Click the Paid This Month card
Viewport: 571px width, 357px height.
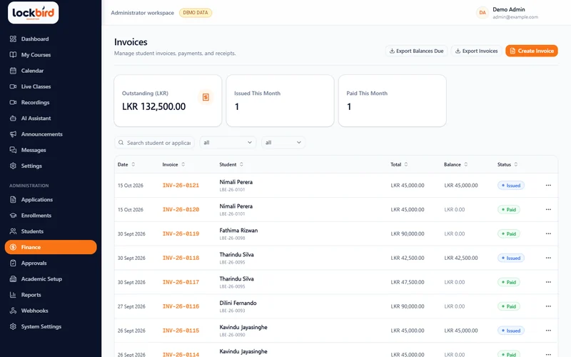(392, 101)
